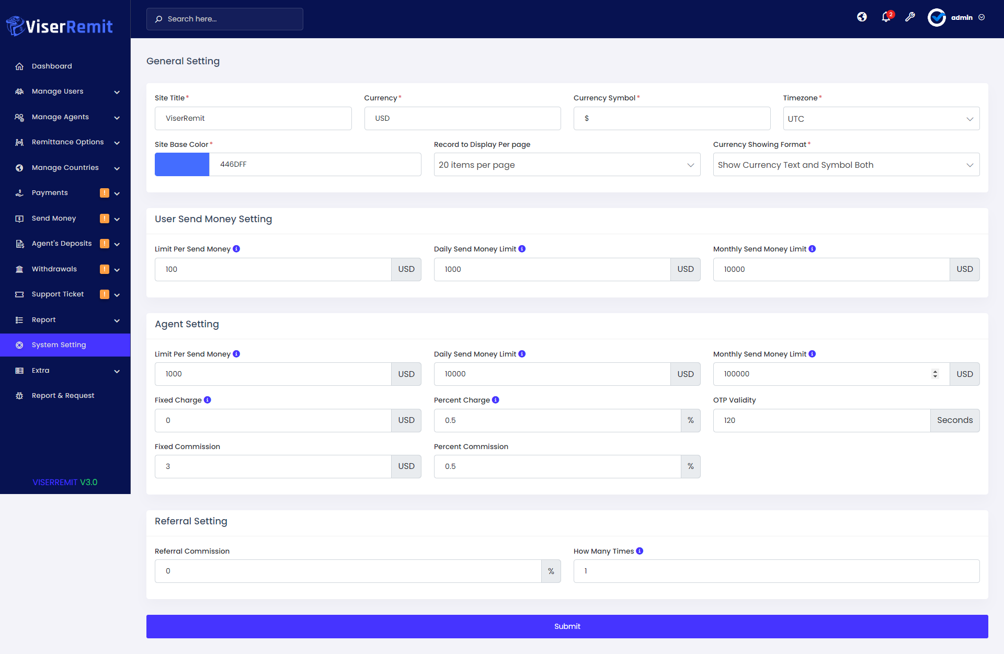Click the info icon beside Fixed Charge
Image resolution: width=1004 pixels, height=654 pixels.
pyautogui.click(x=208, y=400)
